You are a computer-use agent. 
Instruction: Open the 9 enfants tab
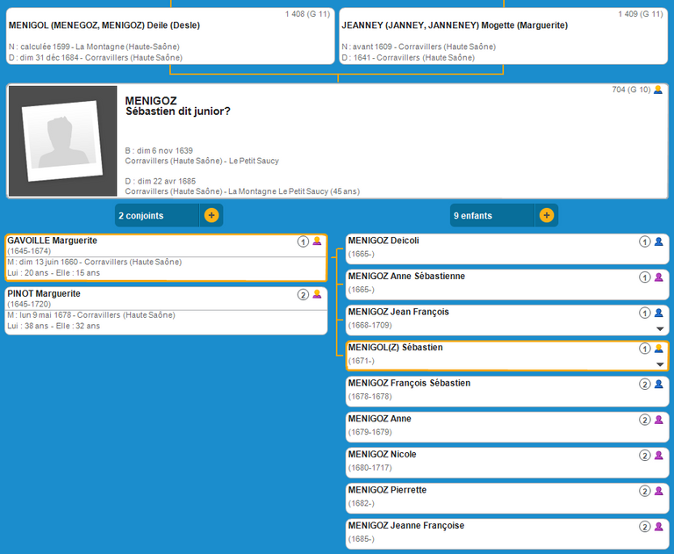pyautogui.click(x=491, y=215)
